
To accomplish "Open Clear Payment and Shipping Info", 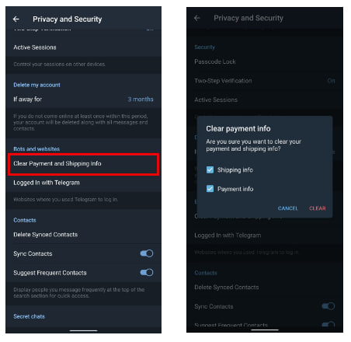I will 83,164.
